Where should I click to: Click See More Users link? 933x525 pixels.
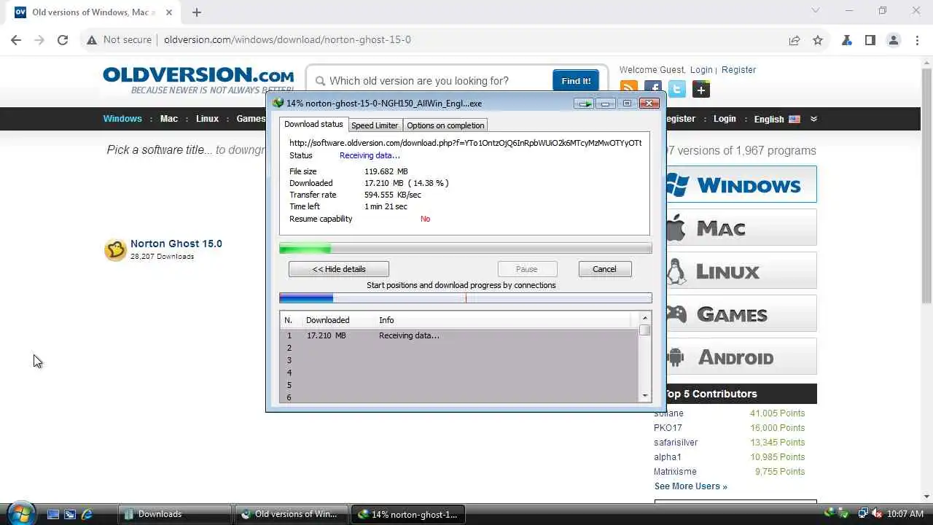tap(690, 486)
